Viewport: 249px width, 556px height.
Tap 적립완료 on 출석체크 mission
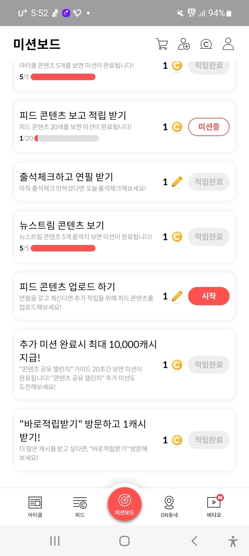pyautogui.click(x=209, y=182)
